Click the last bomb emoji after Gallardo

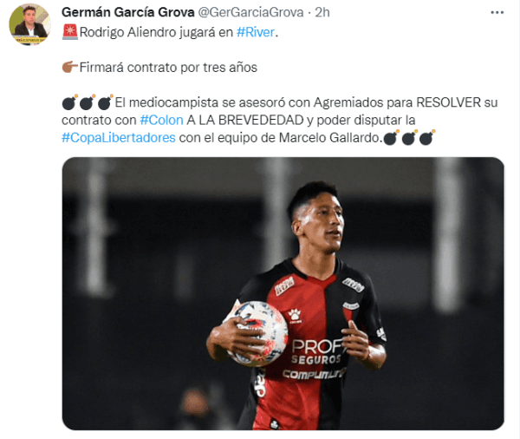pyautogui.click(x=427, y=137)
